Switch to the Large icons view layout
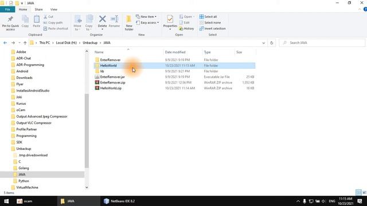This screenshot has width=367, height=206. click(x=364, y=192)
